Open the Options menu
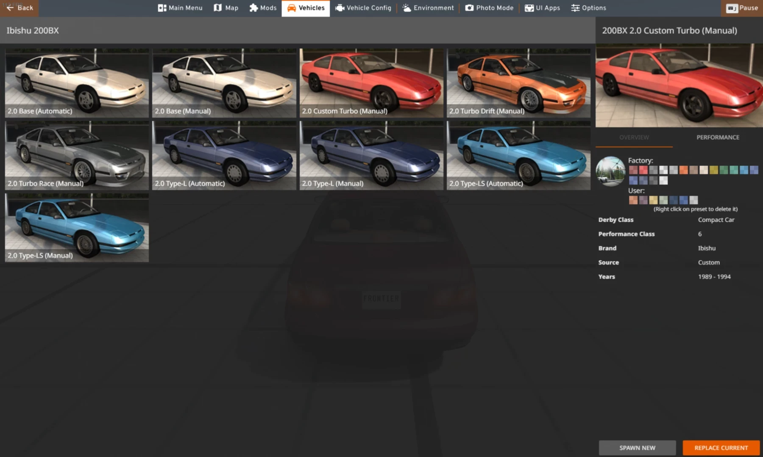The image size is (763, 457). [x=588, y=8]
